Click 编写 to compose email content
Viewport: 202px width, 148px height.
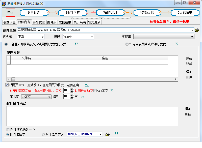click(x=189, y=58)
